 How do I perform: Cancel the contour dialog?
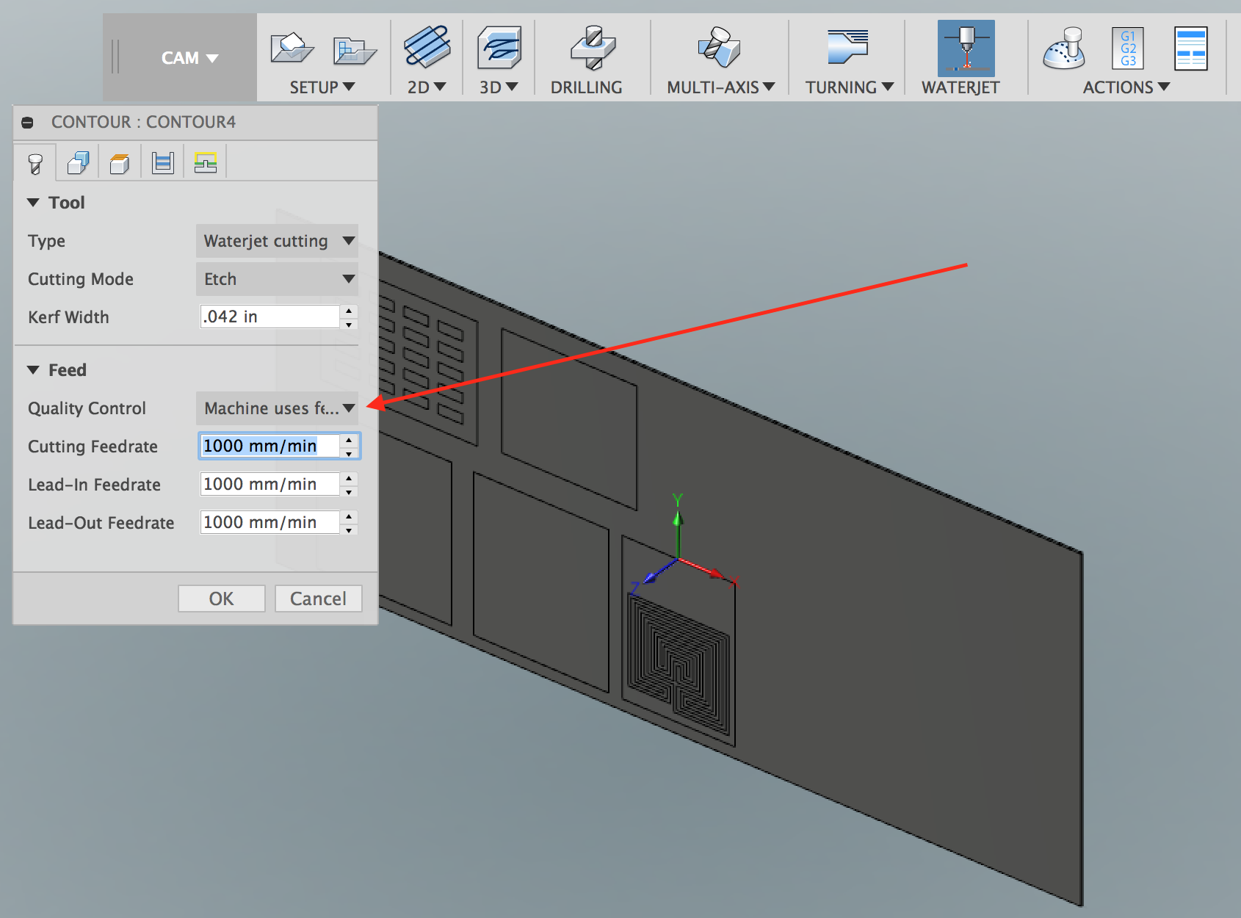pyautogui.click(x=319, y=599)
